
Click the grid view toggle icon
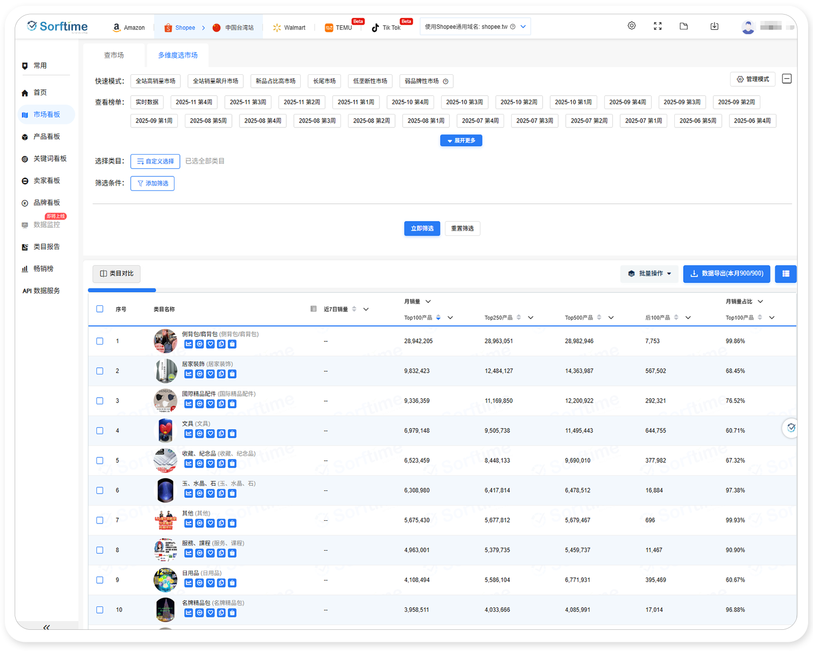pyautogui.click(x=785, y=274)
